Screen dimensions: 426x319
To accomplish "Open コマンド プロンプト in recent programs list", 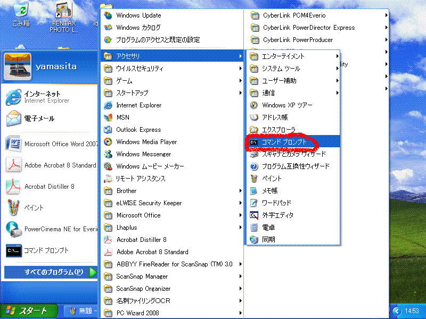I will (51, 250).
